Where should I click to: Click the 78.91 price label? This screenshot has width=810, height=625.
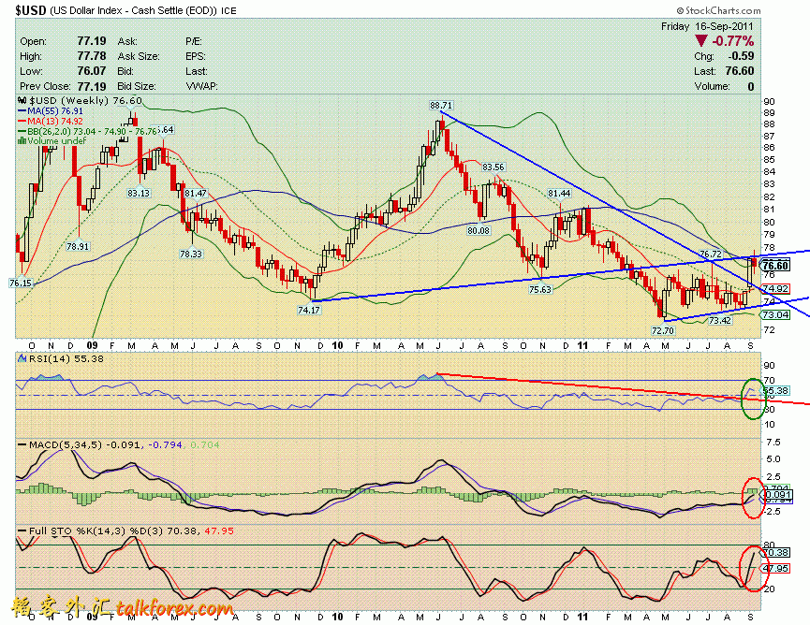(78, 246)
